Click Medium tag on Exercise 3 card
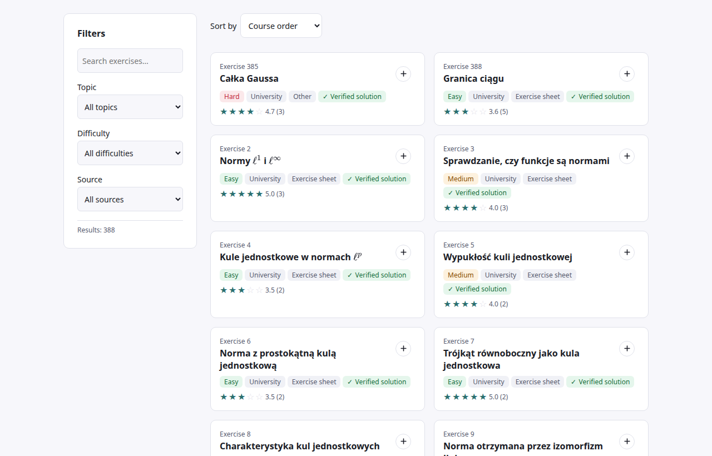The height and width of the screenshot is (456, 712). point(461,179)
